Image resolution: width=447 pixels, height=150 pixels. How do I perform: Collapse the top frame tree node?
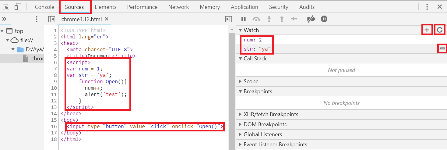(2, 31)
